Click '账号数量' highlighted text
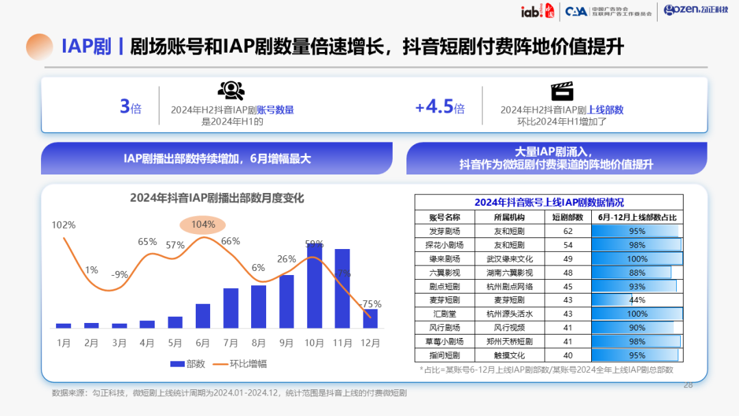This screenshot has width=739, height=416. [275, 109]
